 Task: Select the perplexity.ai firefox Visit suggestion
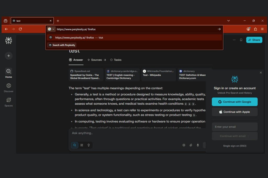tap(134, 38)
